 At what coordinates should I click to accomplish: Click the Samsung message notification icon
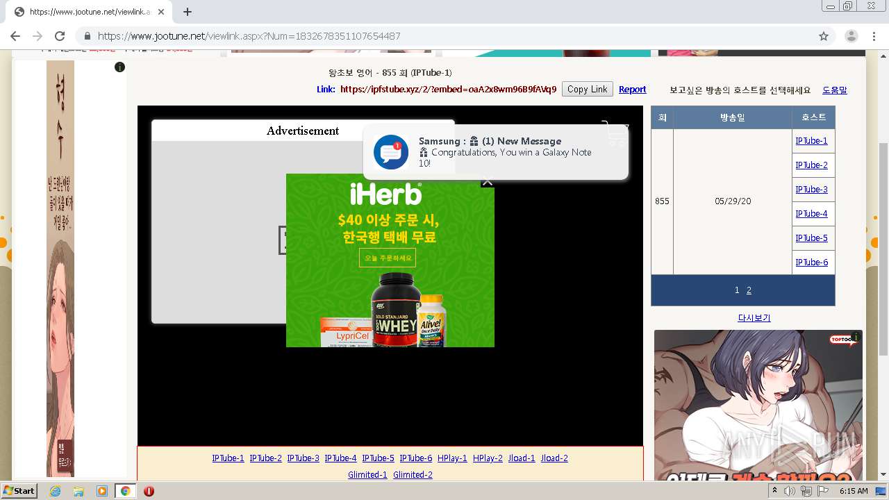click(391, 152)
